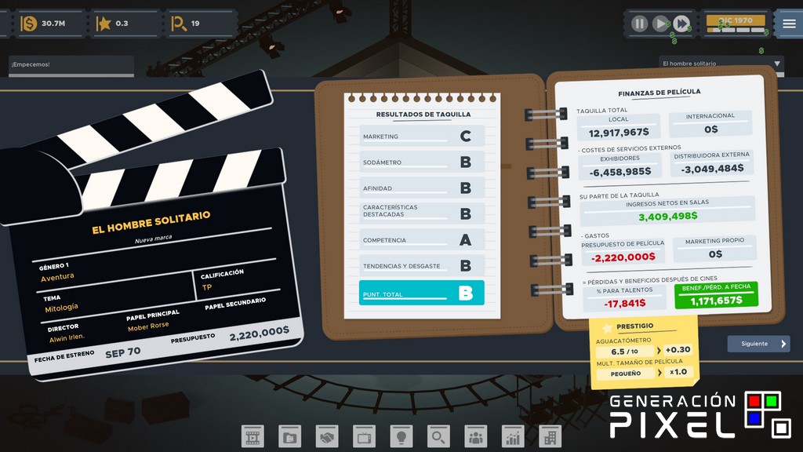803x452 pixels.
Task: Select the handshake deals icon
Action: point(327,435)
